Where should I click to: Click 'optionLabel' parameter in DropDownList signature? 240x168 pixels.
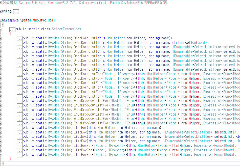point(195,43)
